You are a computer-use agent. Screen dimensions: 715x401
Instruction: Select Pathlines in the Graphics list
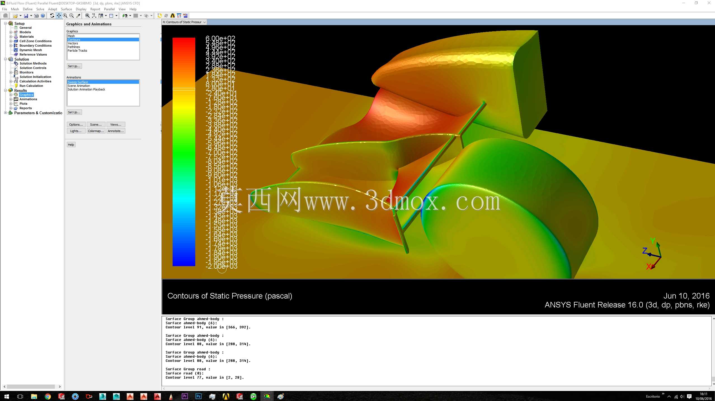coord(103,47)
